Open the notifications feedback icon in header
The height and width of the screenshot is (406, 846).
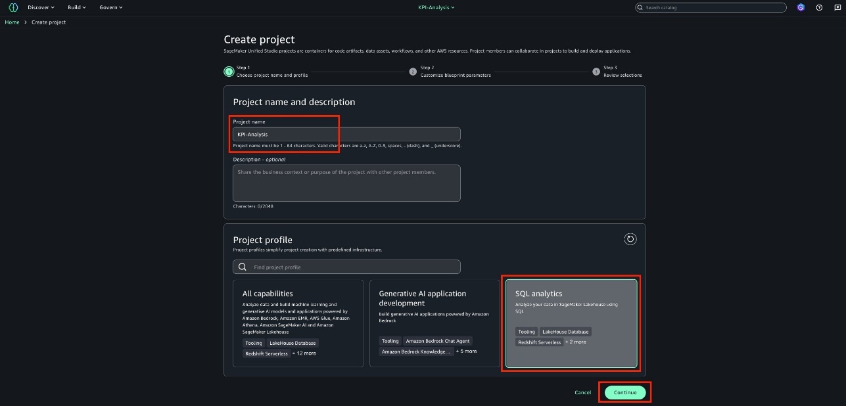coord(836,7)
